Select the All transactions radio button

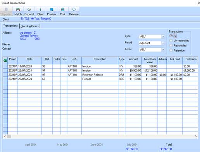coord(171,36)
